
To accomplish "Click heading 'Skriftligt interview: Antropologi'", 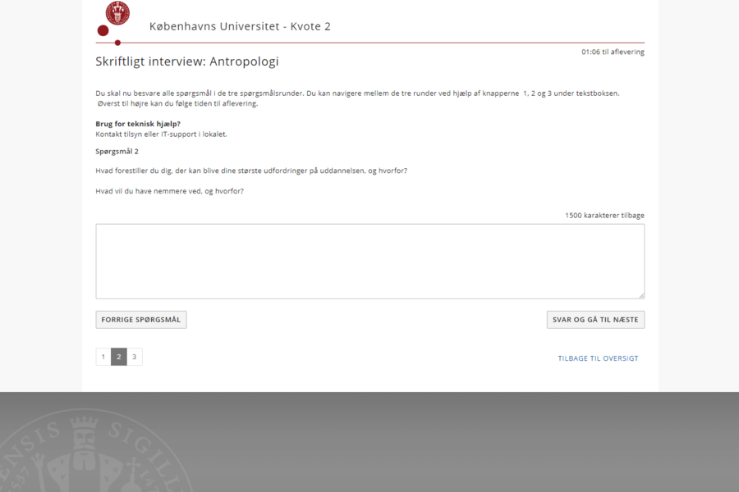I will point(187,61).
